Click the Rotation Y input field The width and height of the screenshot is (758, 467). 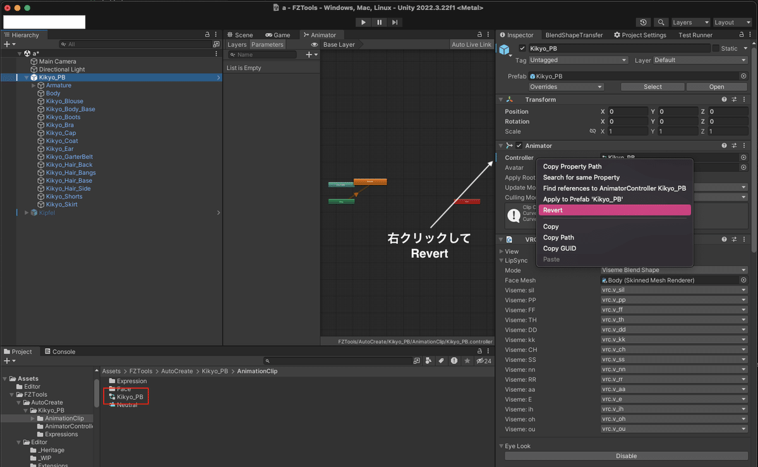pos(678,121)
